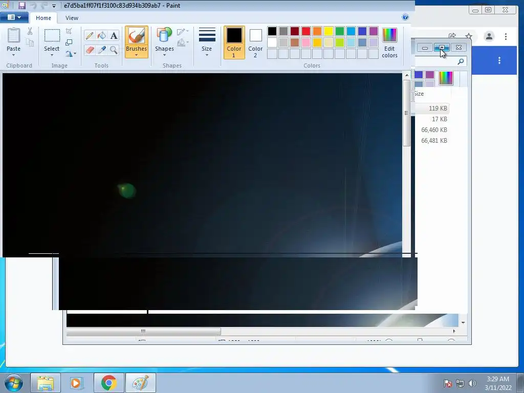Click the scroll-right arrow in background window
The image size is (524, 393).
454,331
